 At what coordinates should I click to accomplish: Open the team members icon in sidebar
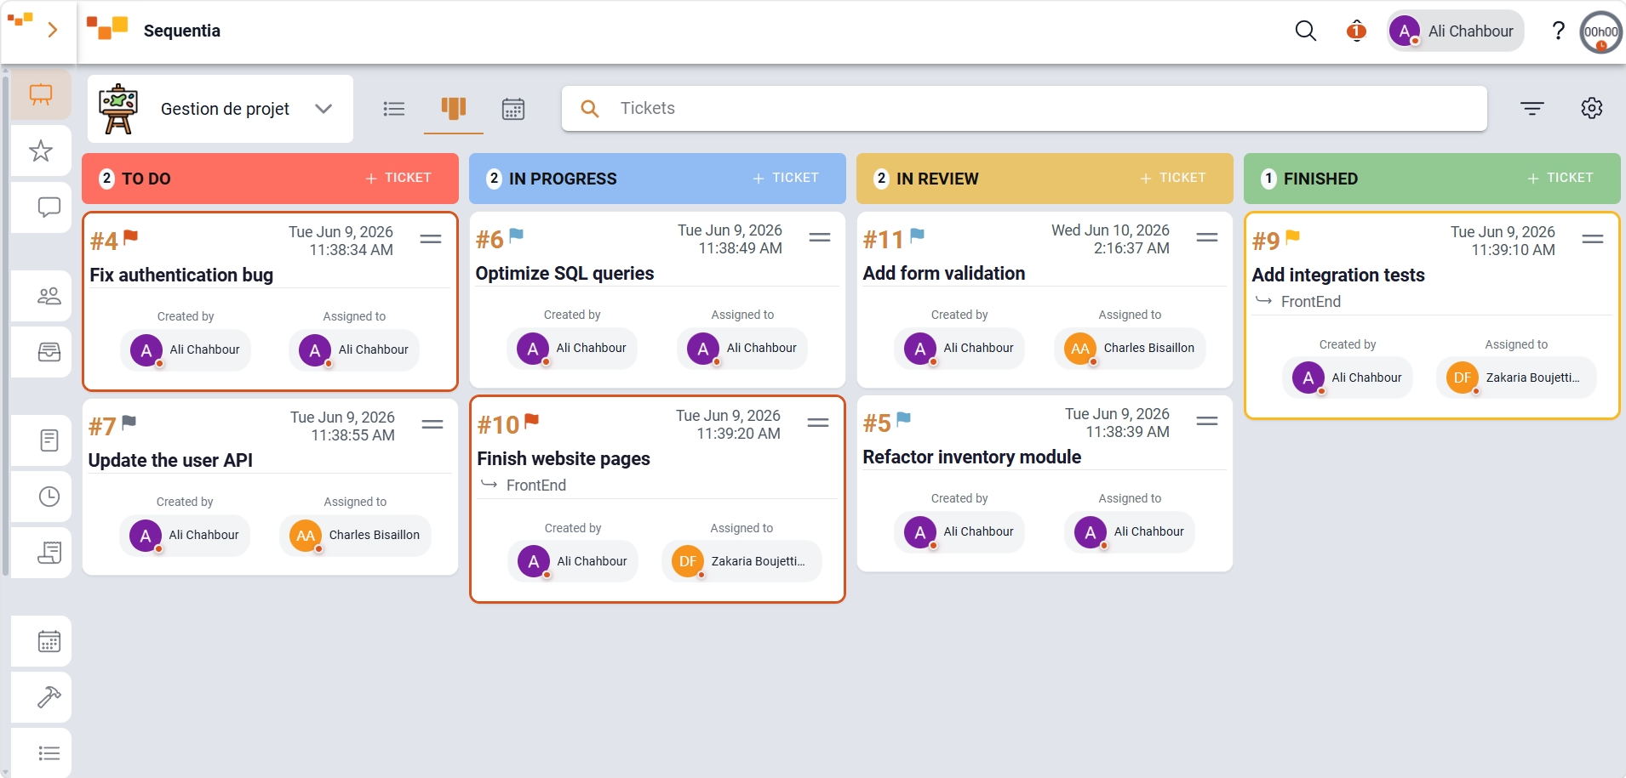(x=49, y=296)
